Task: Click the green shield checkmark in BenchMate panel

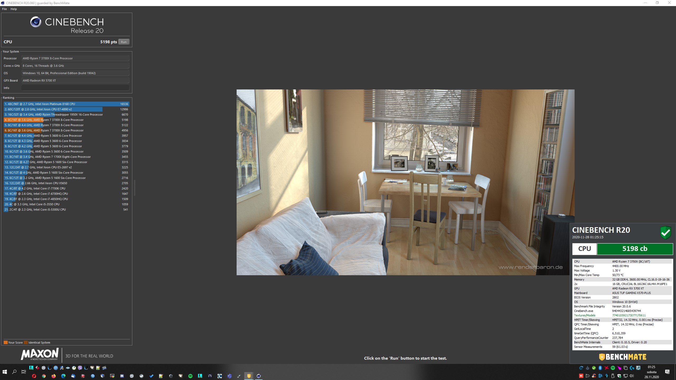Action: point(666,232)
